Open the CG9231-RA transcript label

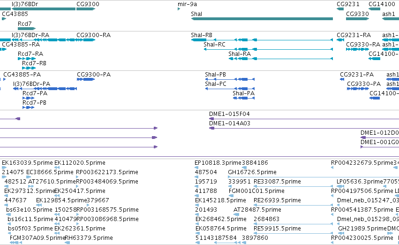click(354, 35)
